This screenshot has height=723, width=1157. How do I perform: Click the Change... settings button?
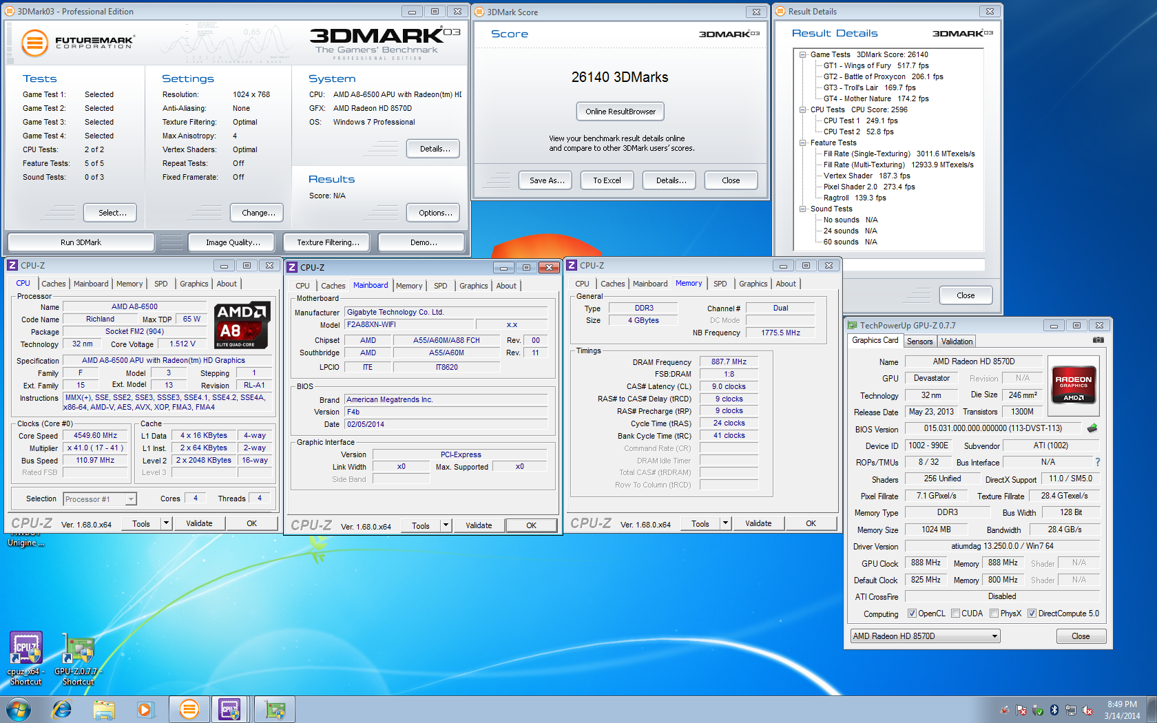click(258, 213)
